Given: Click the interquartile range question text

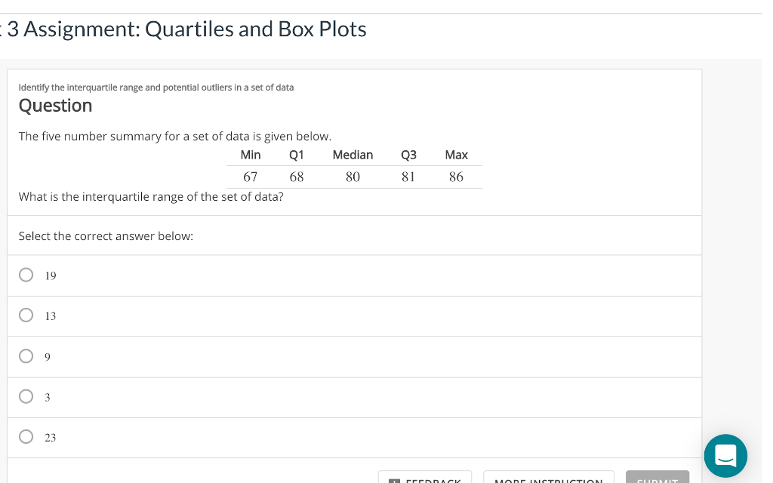Looking at the screenshot, I should (x=151, y=196).
